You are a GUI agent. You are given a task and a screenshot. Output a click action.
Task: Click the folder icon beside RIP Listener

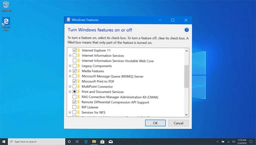tap(79, 107)
